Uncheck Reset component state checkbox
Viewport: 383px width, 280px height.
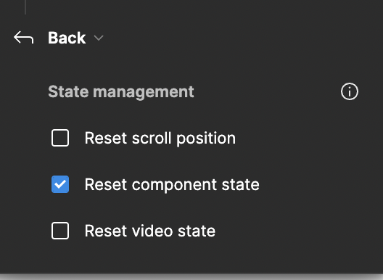click(x=60, y=184)
